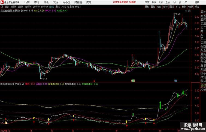
Task: Switch to 30分钟 period tab
Action: [36, 7]
